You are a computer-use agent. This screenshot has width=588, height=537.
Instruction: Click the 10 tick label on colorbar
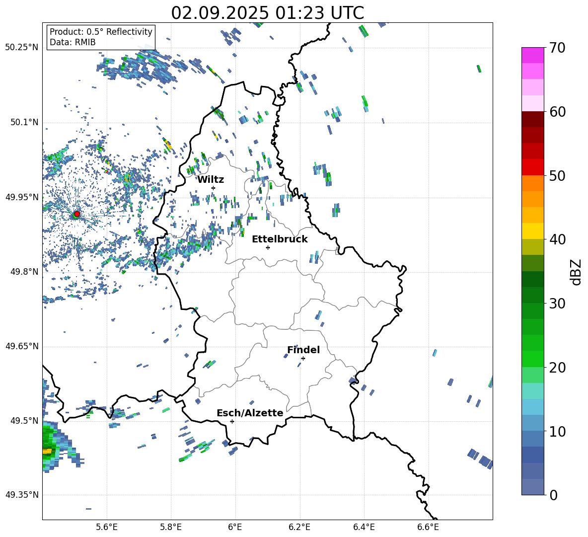557,431
